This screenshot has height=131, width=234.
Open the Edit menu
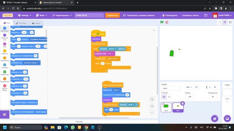click(62, 15)
